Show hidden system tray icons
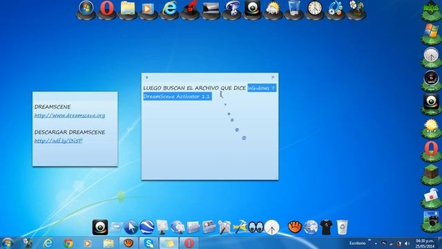 (376, 243)
